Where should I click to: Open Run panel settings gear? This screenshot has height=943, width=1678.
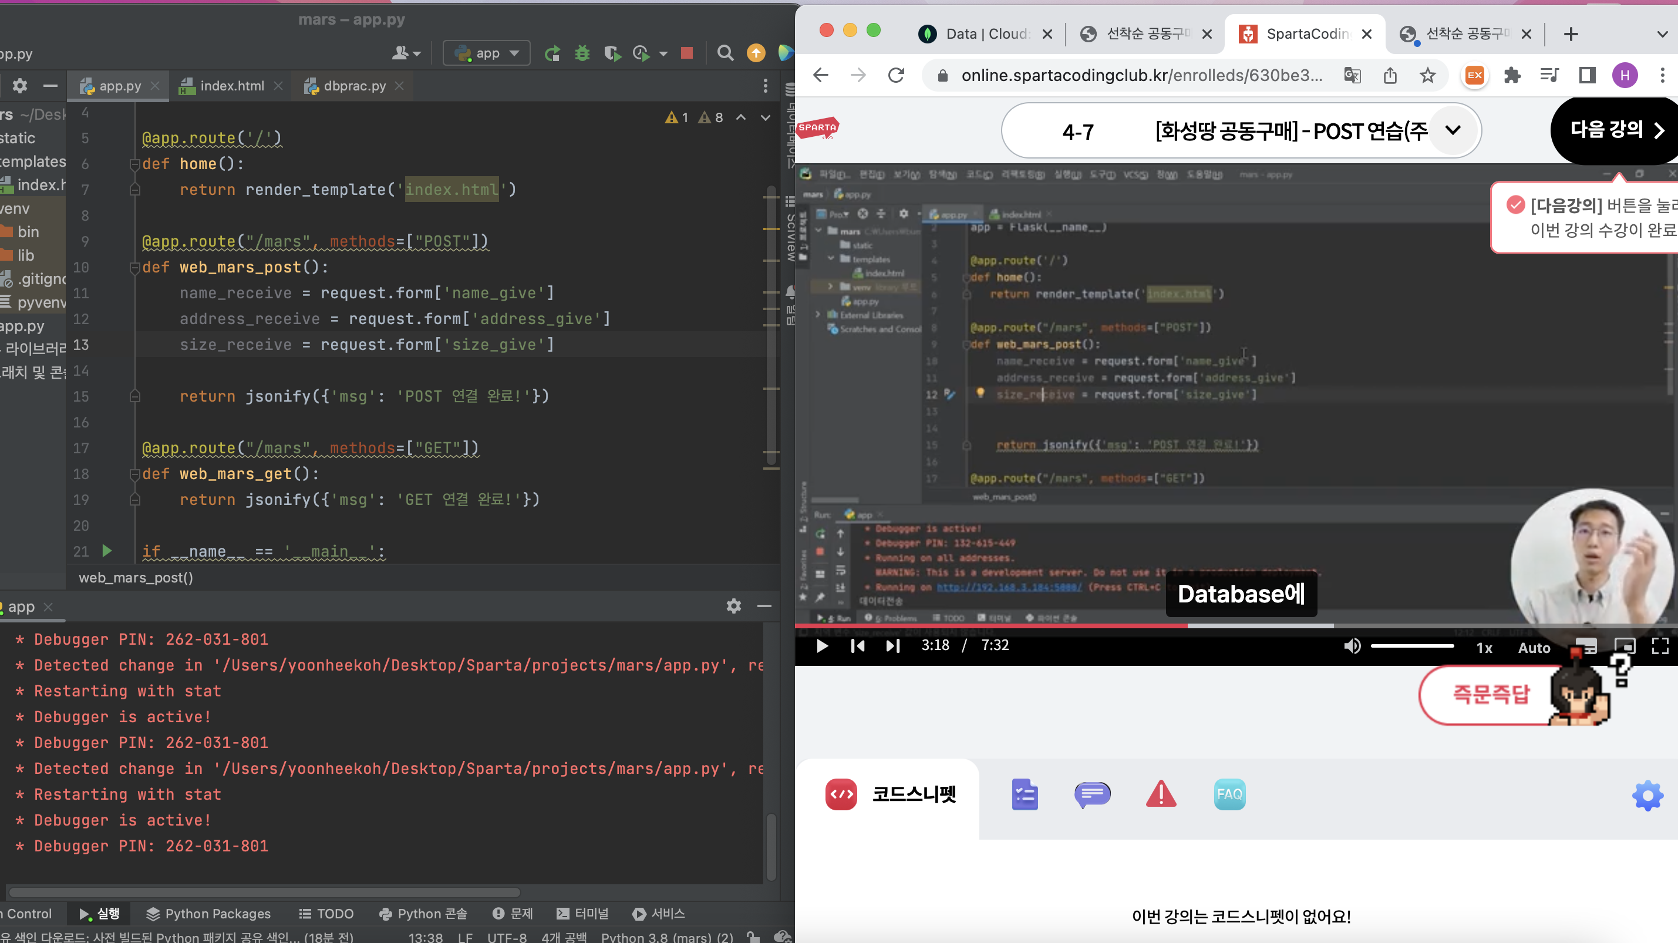tap(733, 607)
